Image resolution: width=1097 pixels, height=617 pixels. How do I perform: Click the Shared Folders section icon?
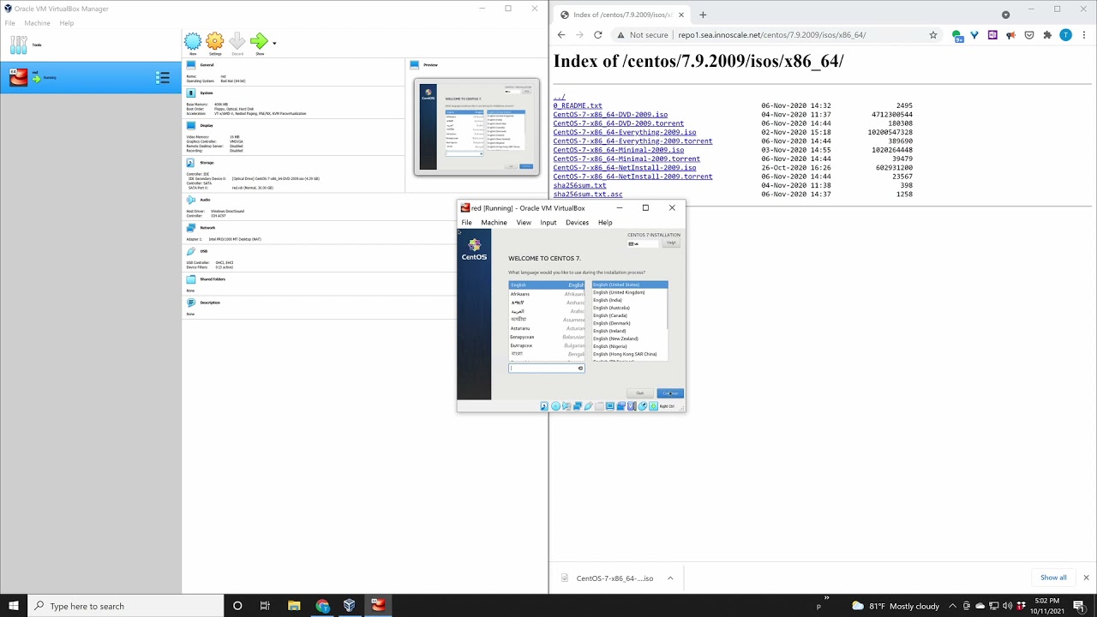(x=190, y=279)
